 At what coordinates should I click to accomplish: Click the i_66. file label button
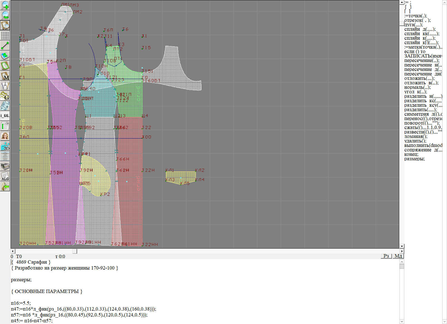pos(5,116)
